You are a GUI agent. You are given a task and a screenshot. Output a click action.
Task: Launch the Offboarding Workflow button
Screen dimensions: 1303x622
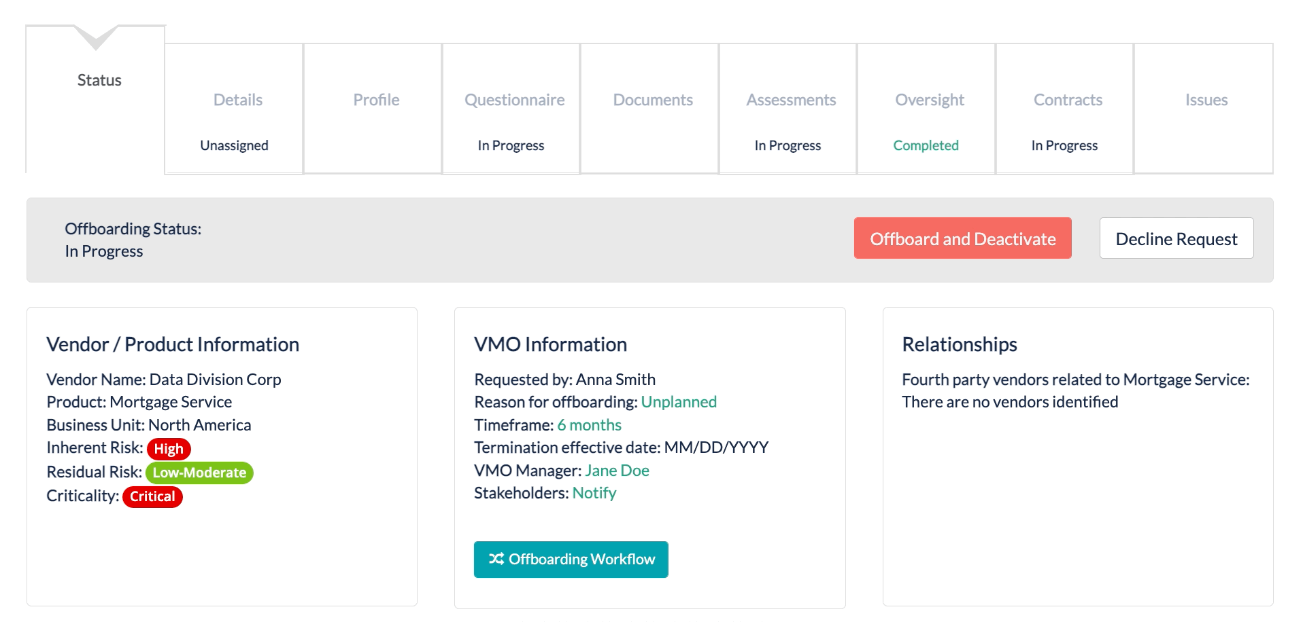click(x=571, y=559)
